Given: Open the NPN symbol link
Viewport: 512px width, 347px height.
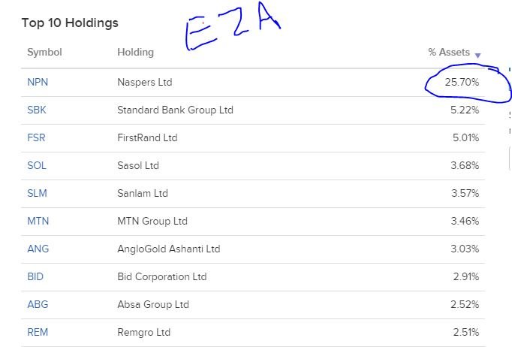Looking at the screenshot, I should [x=38, y=82].
